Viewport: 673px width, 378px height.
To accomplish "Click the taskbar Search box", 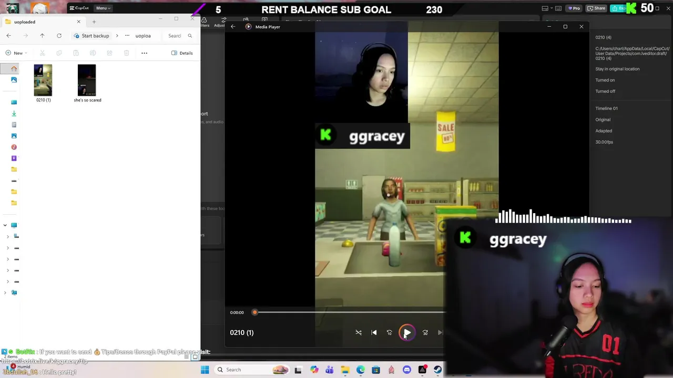I will pyautogui.click(x=252, y=370).
